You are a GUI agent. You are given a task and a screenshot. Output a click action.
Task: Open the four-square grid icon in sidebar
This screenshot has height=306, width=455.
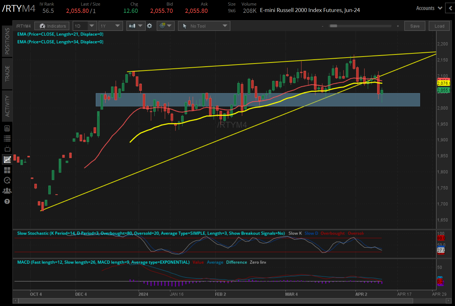coord(7,170)
